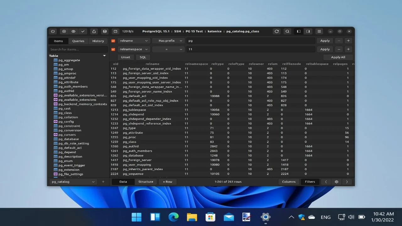Click the reload refresh icon
The width and height of the screenshot is (402, 226).
pyautogui.click(x=277, y=31)
